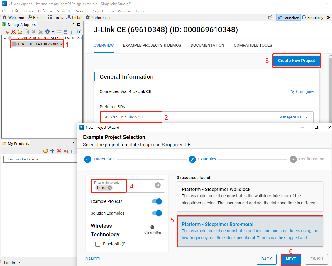Screen dimensions: 332x266
Task: Click the refresh adapters icon in Debug Adapters
Action: 7,32
